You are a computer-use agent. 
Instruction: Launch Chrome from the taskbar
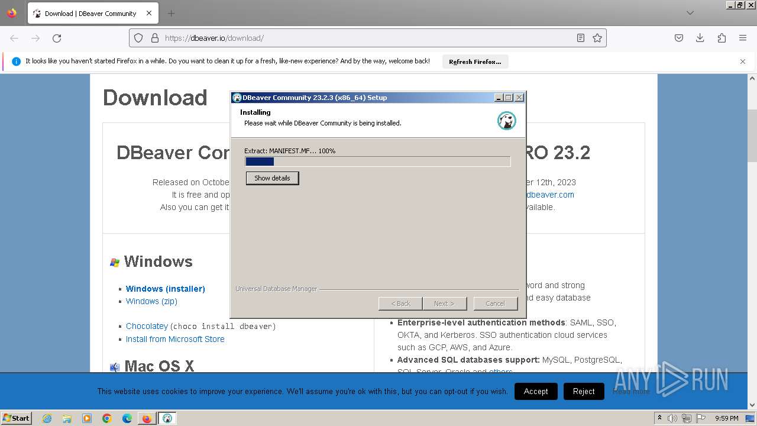coord(107,418)
